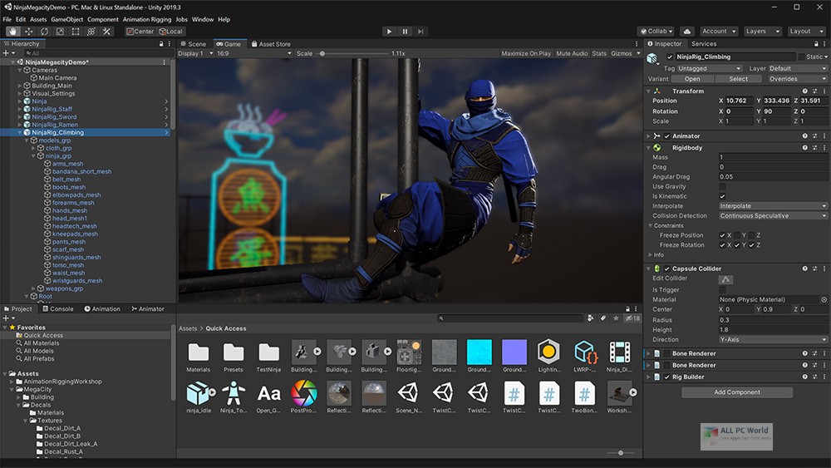Image resolution: width=831 pixels, height=468 pixels.
Task: Select the Rect Transform tool
Action: click(76, 32)
